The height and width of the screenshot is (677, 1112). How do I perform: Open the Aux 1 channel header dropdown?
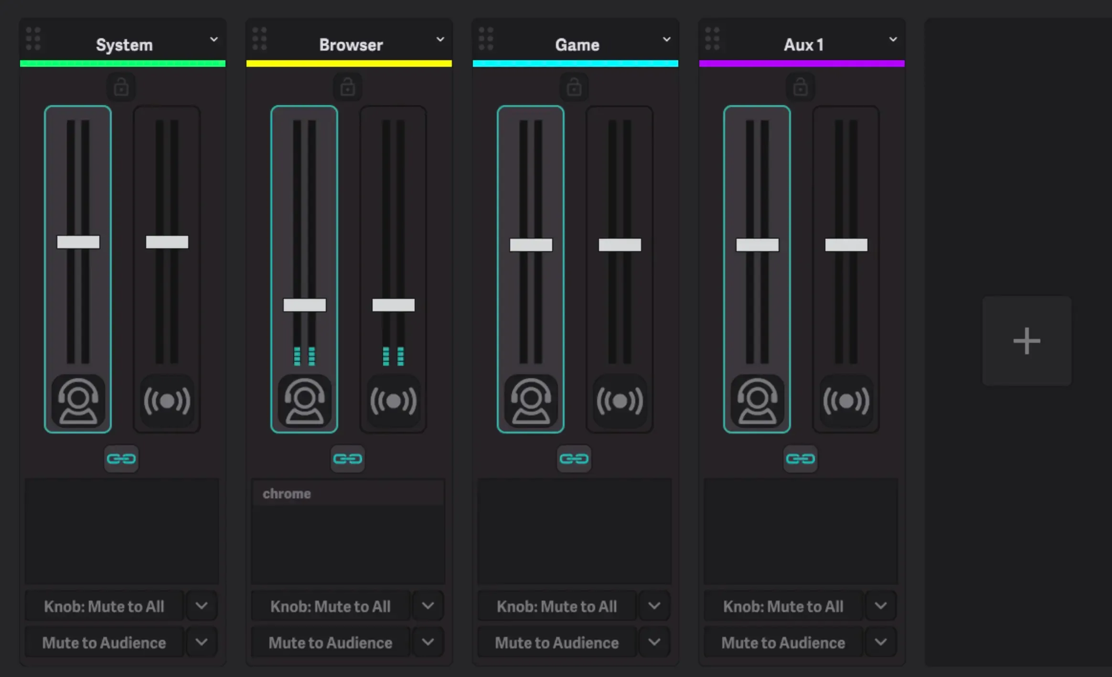pos(893,39)
